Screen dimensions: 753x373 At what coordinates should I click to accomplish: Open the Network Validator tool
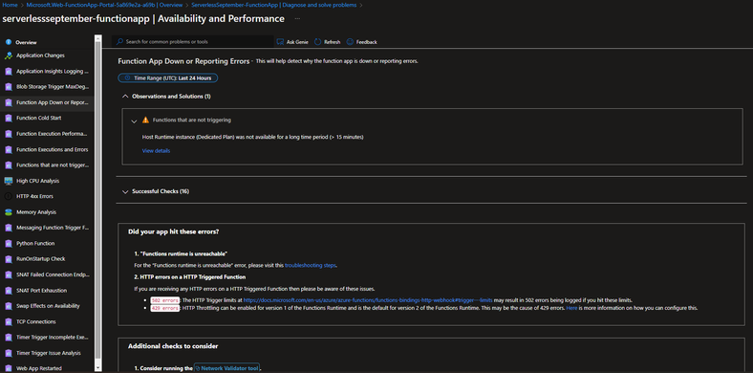coord(226,368)
